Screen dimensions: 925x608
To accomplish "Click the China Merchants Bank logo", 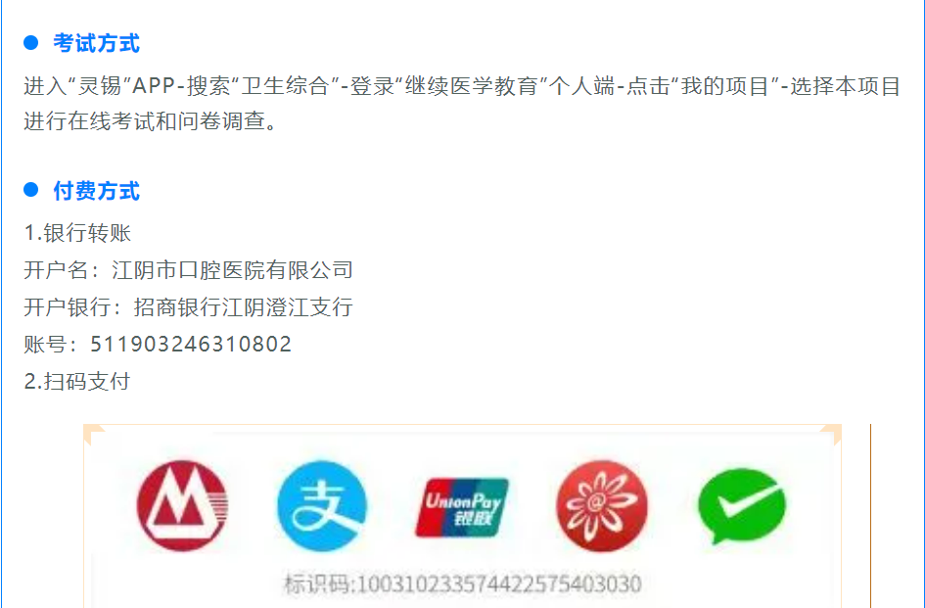I will coord(182,506).
